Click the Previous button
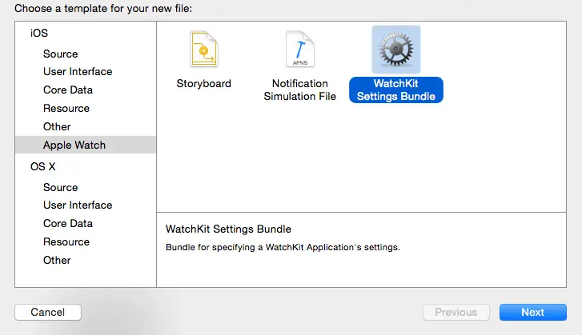This screenshot has height=335, width=582. 456,312
